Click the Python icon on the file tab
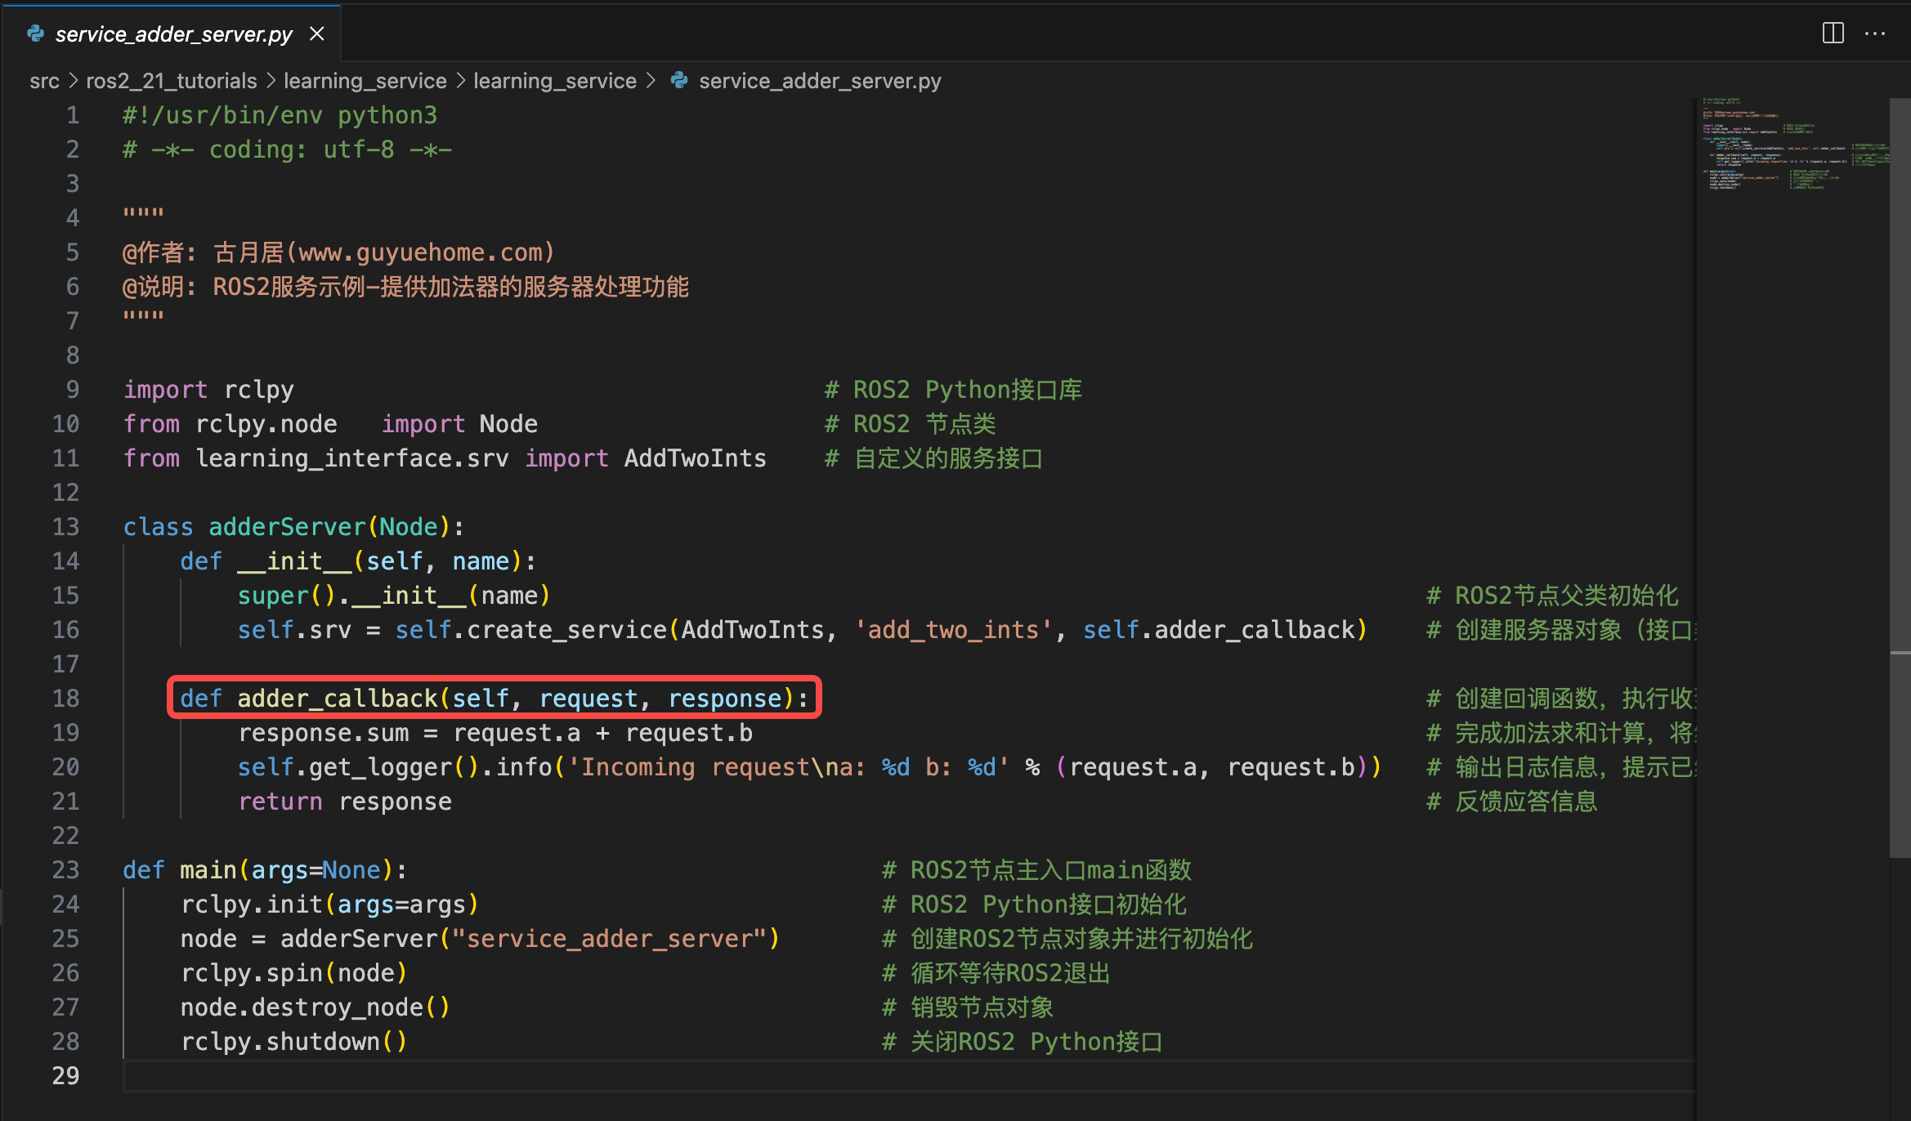 pos(35,33)
